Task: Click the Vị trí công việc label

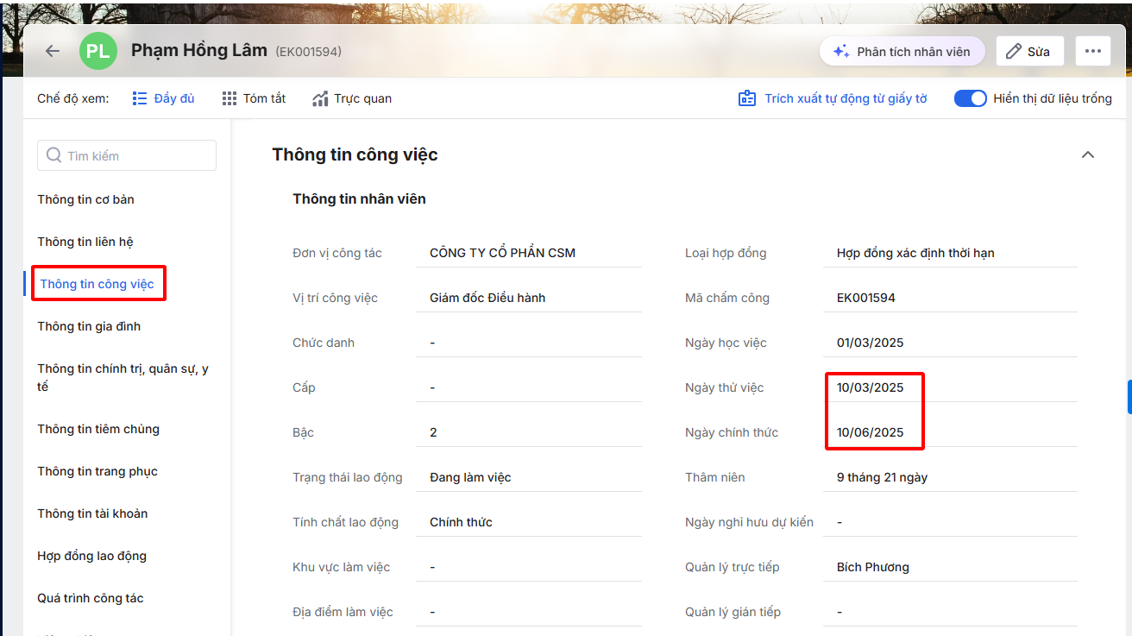Action: [335, 298]
